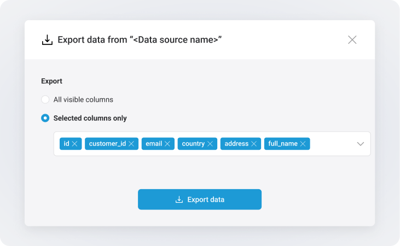Screen dimensions: 400x246
Task: Close the export dialog
Action: coord(352,40)
